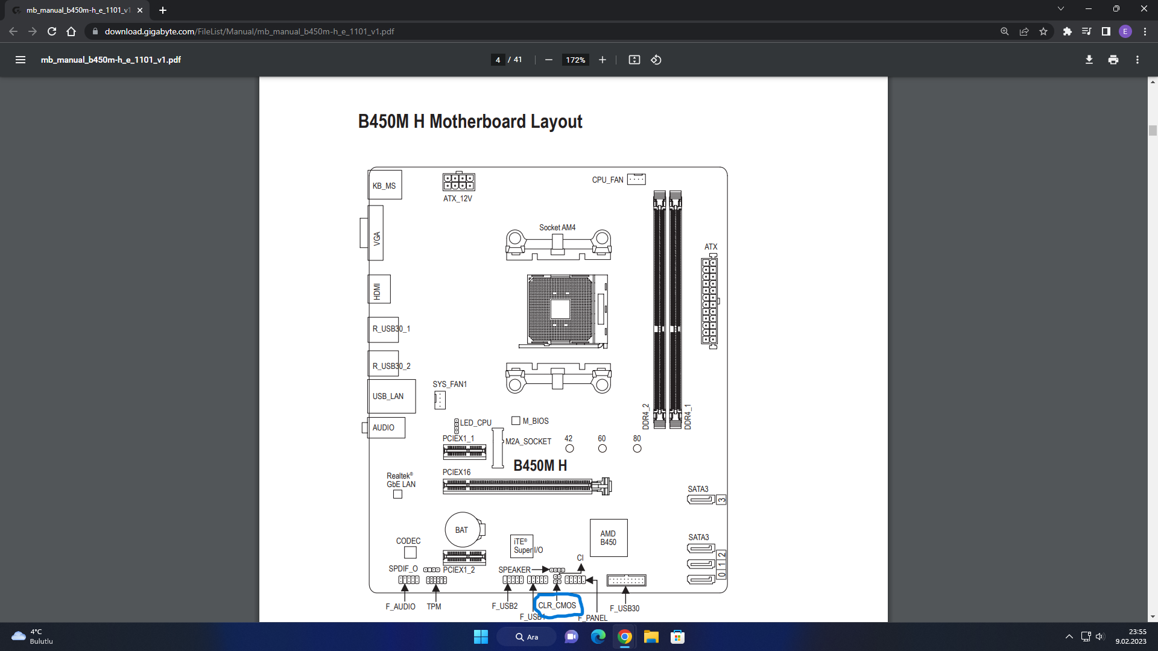Zoom out of the PDF
This screenshot has height=651, width=1158.
pos(548,60)
